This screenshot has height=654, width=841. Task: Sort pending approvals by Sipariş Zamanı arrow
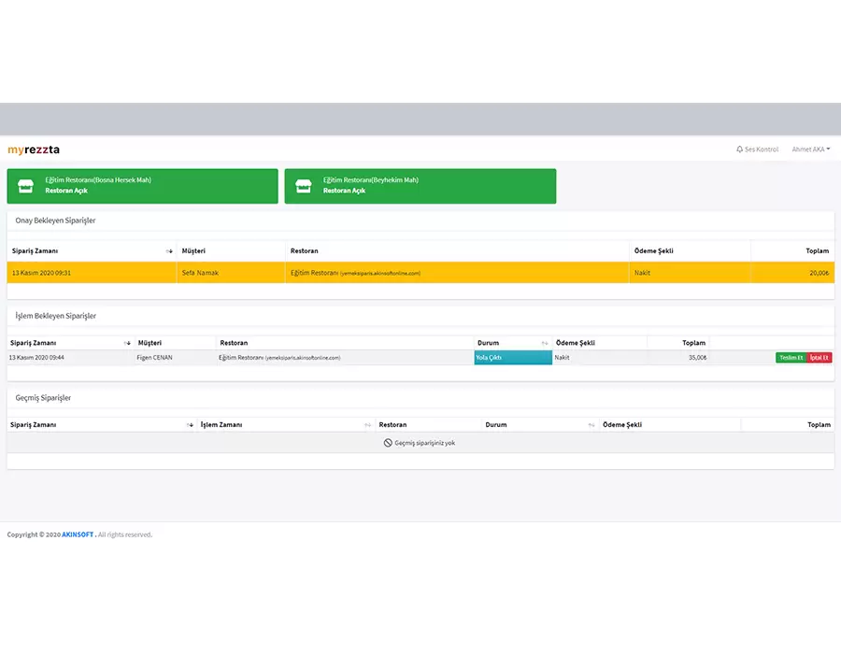pyautogui.click(x=169, y=251)
